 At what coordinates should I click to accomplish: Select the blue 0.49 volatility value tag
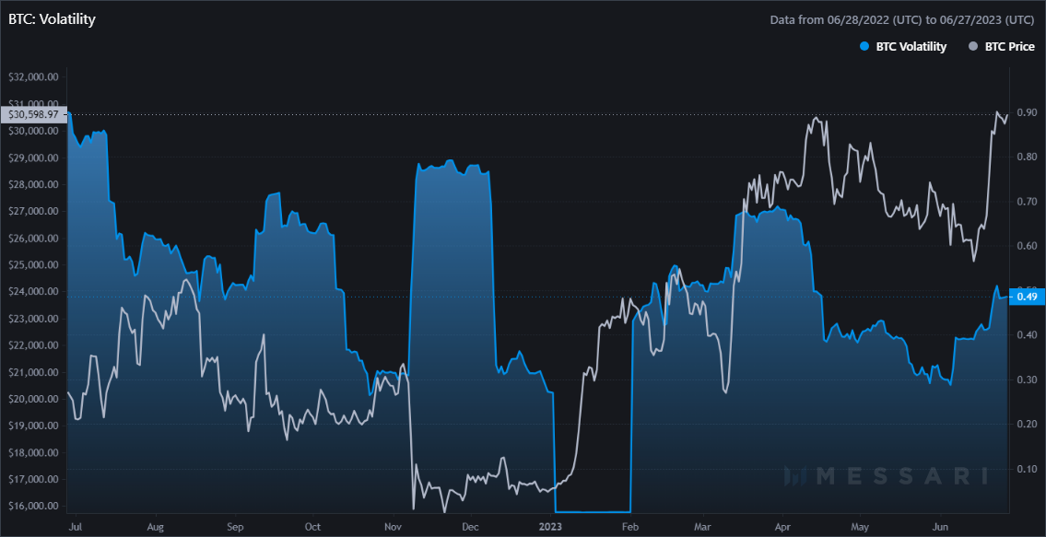point(1026,297)
